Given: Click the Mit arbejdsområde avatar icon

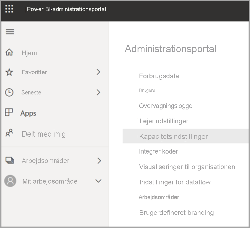Looking at the screenshot, I should (x=10, y=181).
